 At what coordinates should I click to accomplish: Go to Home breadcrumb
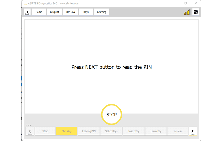[39, 12]
